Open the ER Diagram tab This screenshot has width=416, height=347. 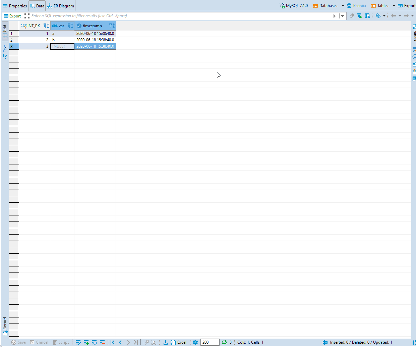tap(60, 6)
